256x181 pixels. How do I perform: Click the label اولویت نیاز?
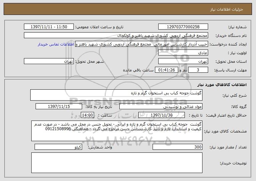237,53
